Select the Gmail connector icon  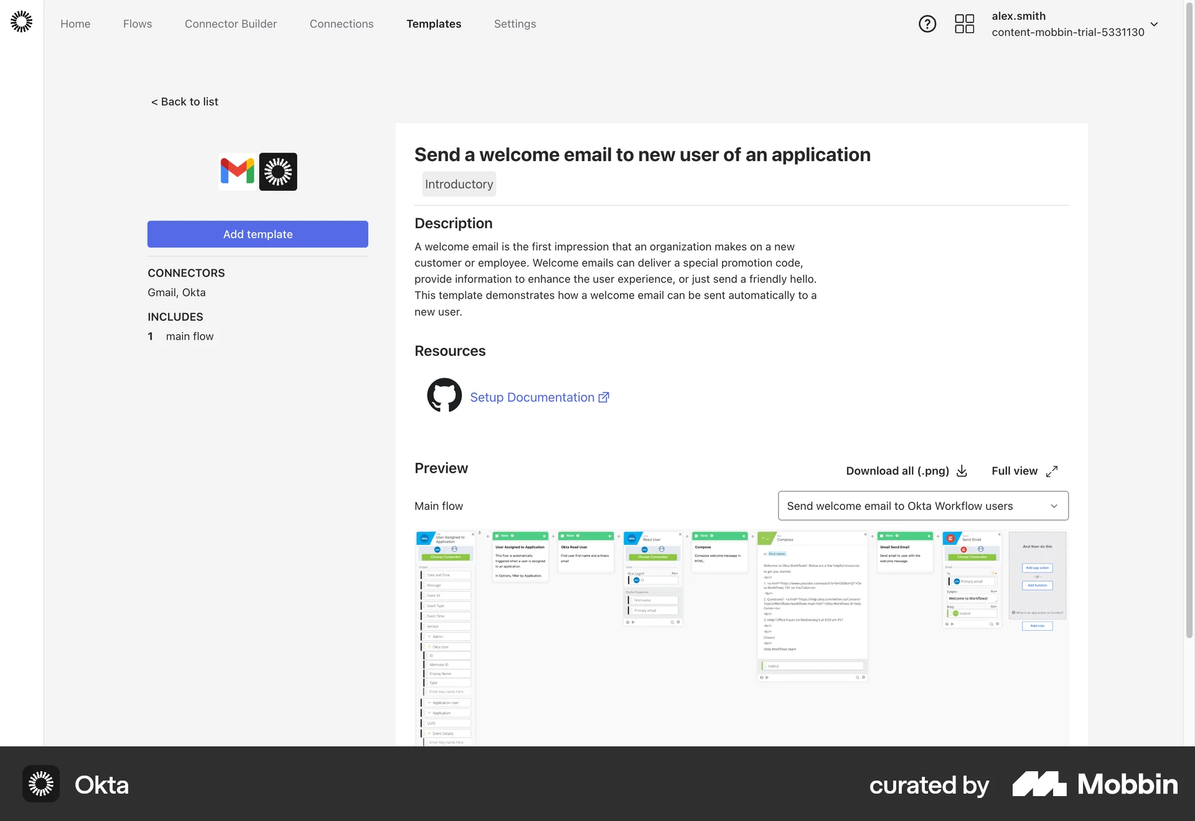click(x=237, y=172)
